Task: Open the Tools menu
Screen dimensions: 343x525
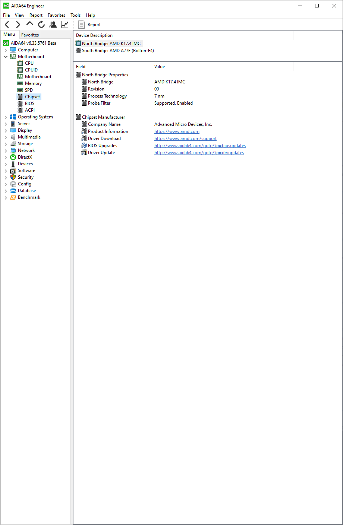Action: coord(75,15)
